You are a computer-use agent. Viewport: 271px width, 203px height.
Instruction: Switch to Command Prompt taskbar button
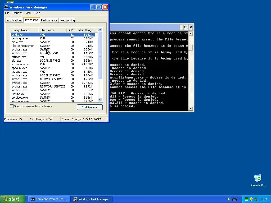pos(49,199)
